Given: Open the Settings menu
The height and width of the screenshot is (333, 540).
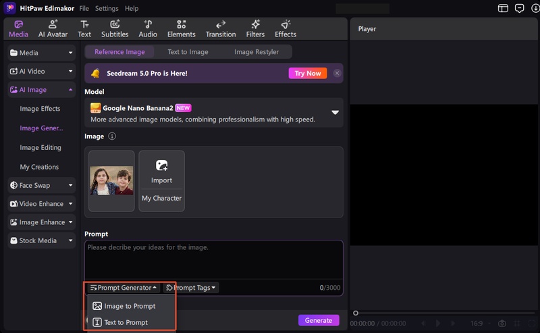Looking at the screenshot, I should (107, 8).
